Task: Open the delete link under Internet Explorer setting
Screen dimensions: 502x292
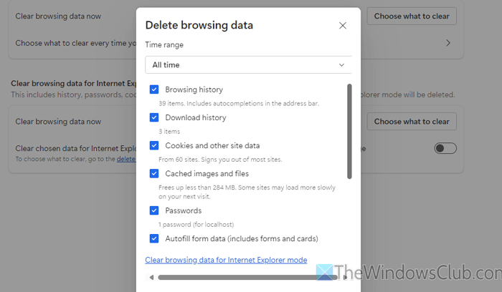Action: pyautogui.click(x=126, y=160)
